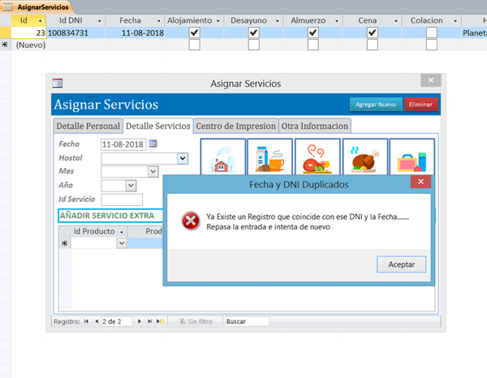
Task: Uncheck Almuerzo checkbox for record 23
Action: [x=313, y=32]
